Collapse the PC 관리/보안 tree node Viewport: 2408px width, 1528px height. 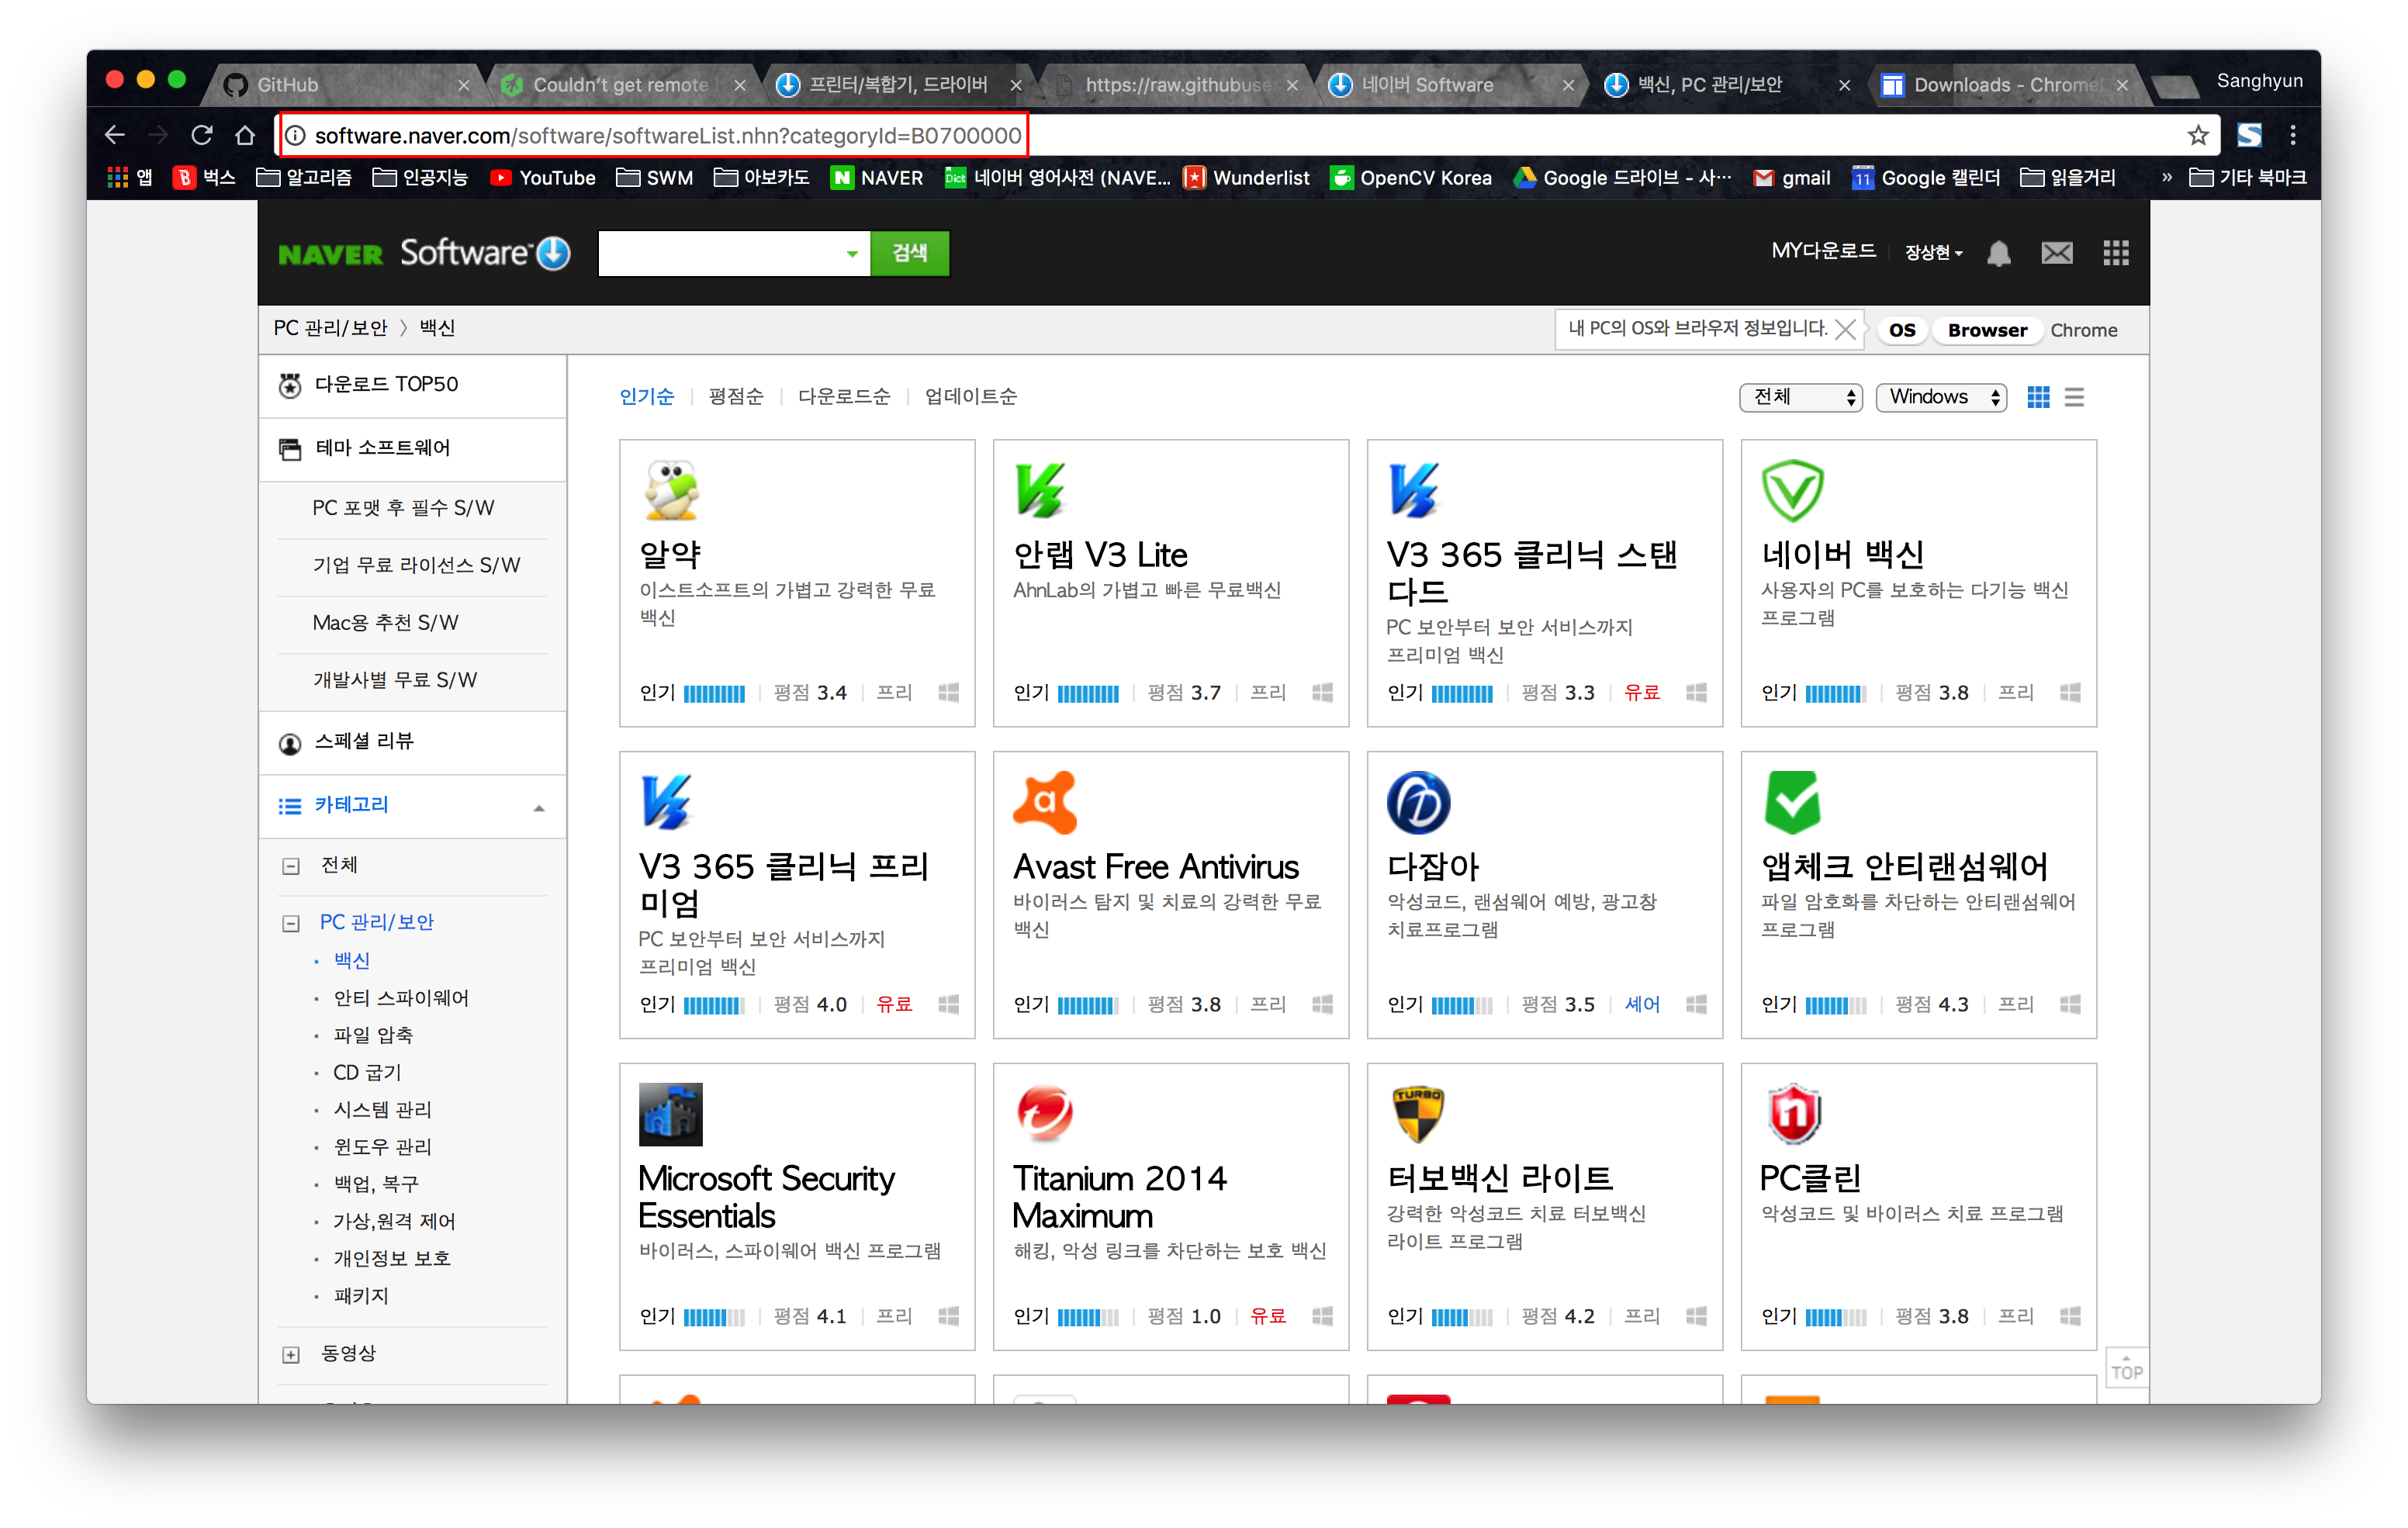(291, 923)
